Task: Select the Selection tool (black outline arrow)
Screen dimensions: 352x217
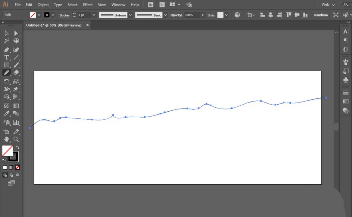Action: tap(6, 33)
